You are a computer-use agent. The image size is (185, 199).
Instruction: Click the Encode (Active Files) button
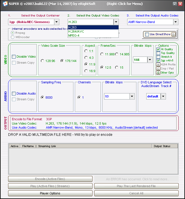click(50, 179)
